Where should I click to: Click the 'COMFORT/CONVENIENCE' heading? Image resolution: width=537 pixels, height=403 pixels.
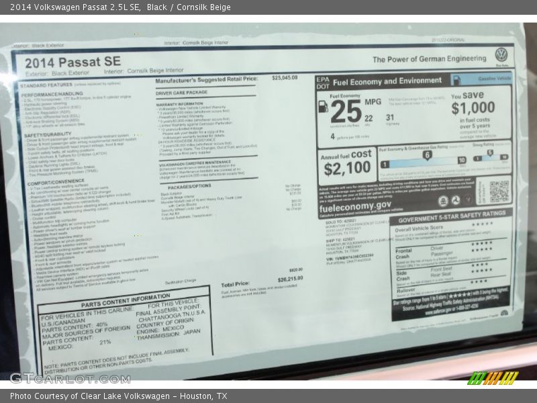point(56,182)
